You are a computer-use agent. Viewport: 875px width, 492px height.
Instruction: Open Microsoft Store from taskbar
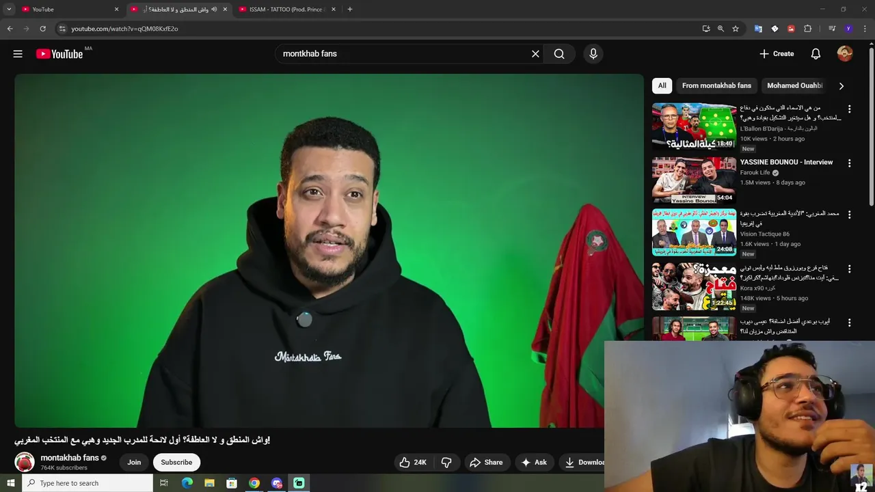(x=232, y=483)
